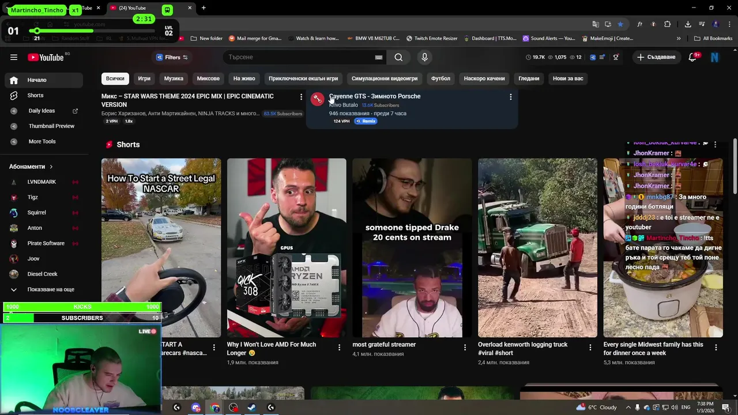Select the Наскоро качени chip

click(x=484, y=78)
